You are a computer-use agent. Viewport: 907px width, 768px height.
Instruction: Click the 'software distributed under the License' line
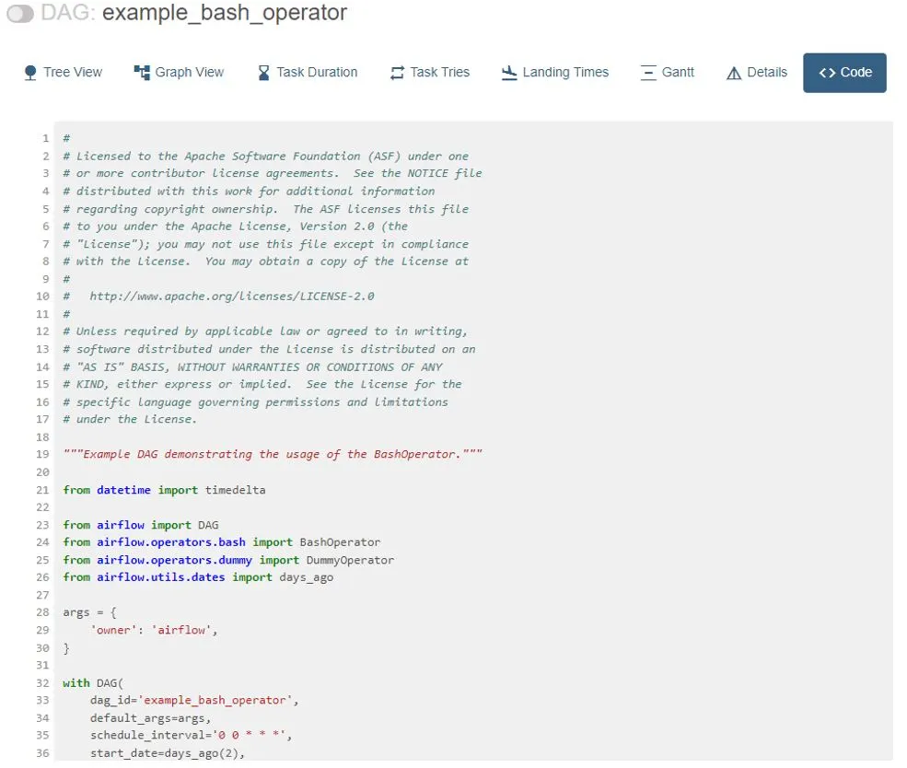click(269, 350)
